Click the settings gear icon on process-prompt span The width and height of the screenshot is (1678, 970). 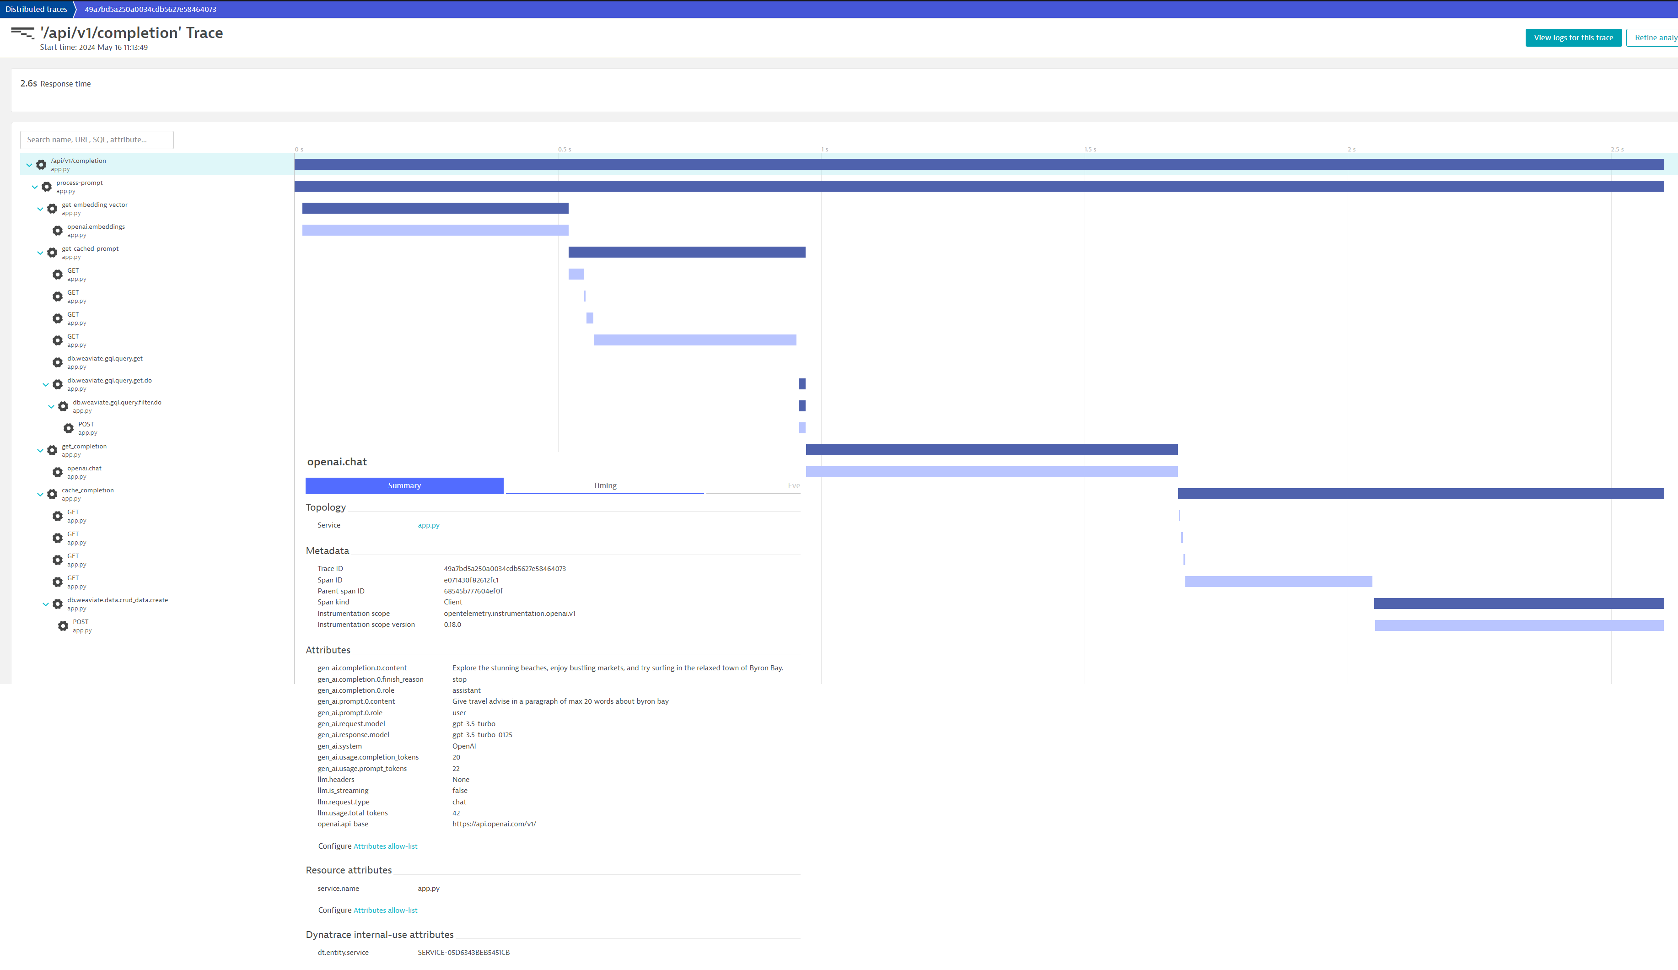pos(47,186)
